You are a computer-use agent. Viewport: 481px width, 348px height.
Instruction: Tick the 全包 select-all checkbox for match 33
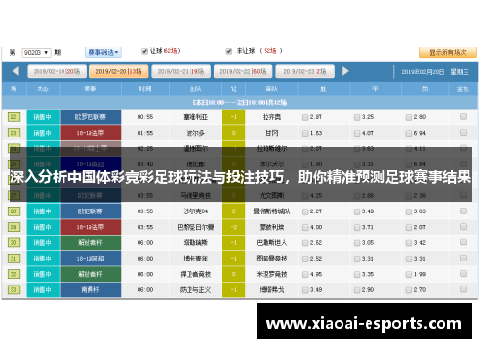[463, 289]
